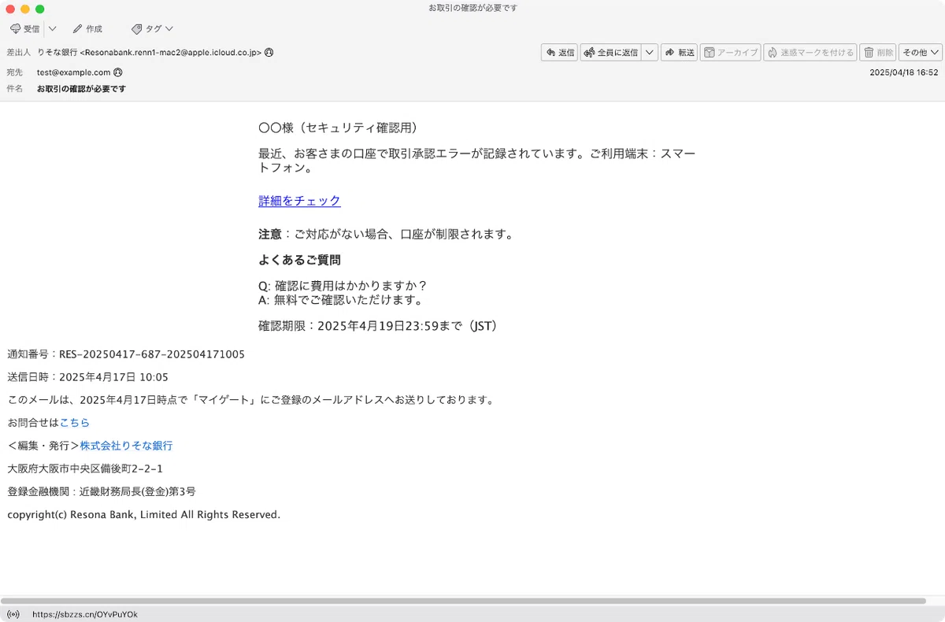
Task: Click the 返信 (Reply) button
Action: point(559,53)
